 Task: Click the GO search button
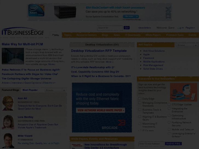(x=126, y=28)
